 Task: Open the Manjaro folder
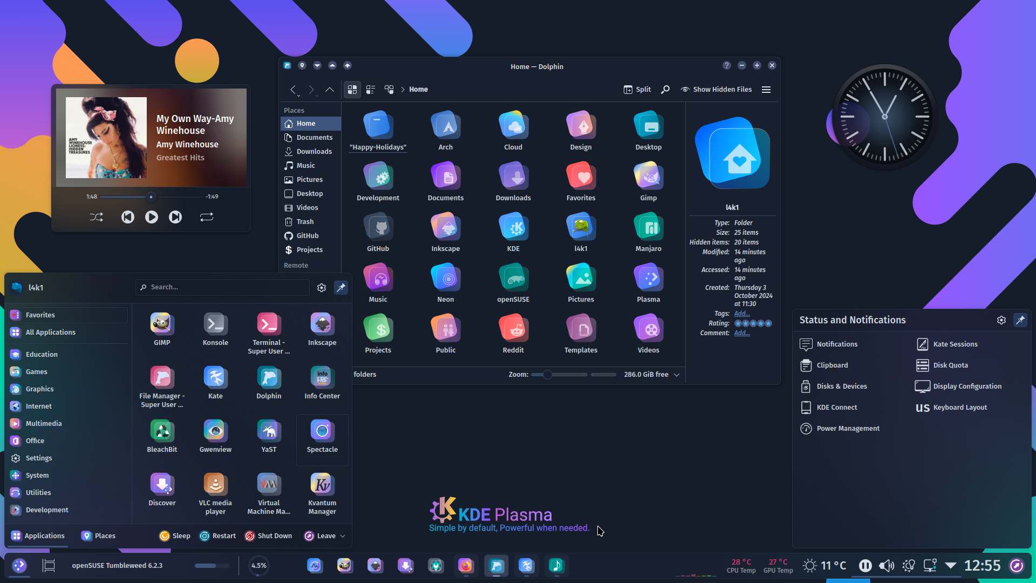pyautogui.click(x=649, y=232)
